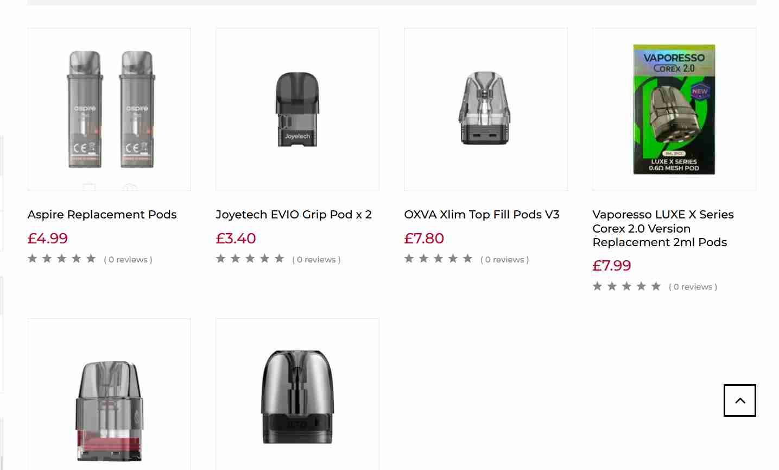This screenshot has height=470, width=779.
Task: Open the Vaporesso Corex 2.0 box image
Action: click(674, 109)
